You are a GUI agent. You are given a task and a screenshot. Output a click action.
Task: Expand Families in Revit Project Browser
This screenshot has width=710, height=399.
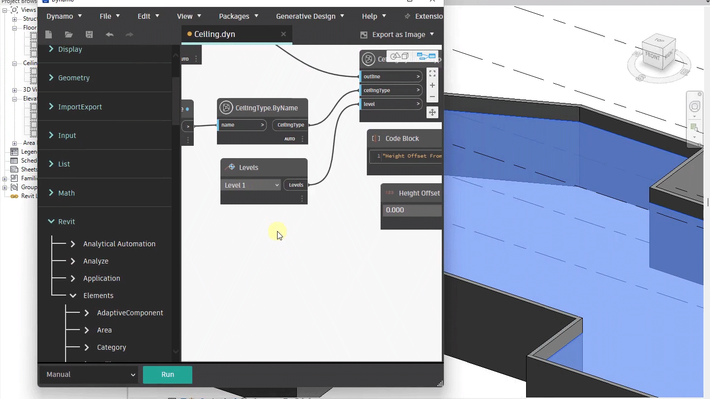(5, 178)
